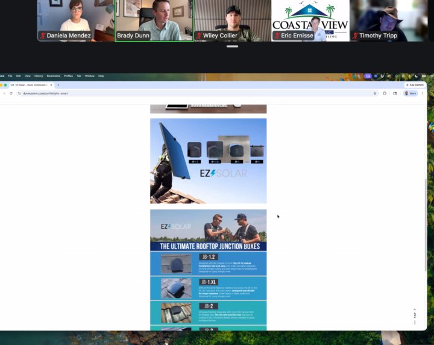Open the Dropbox menu bar icon

point(382,76)
